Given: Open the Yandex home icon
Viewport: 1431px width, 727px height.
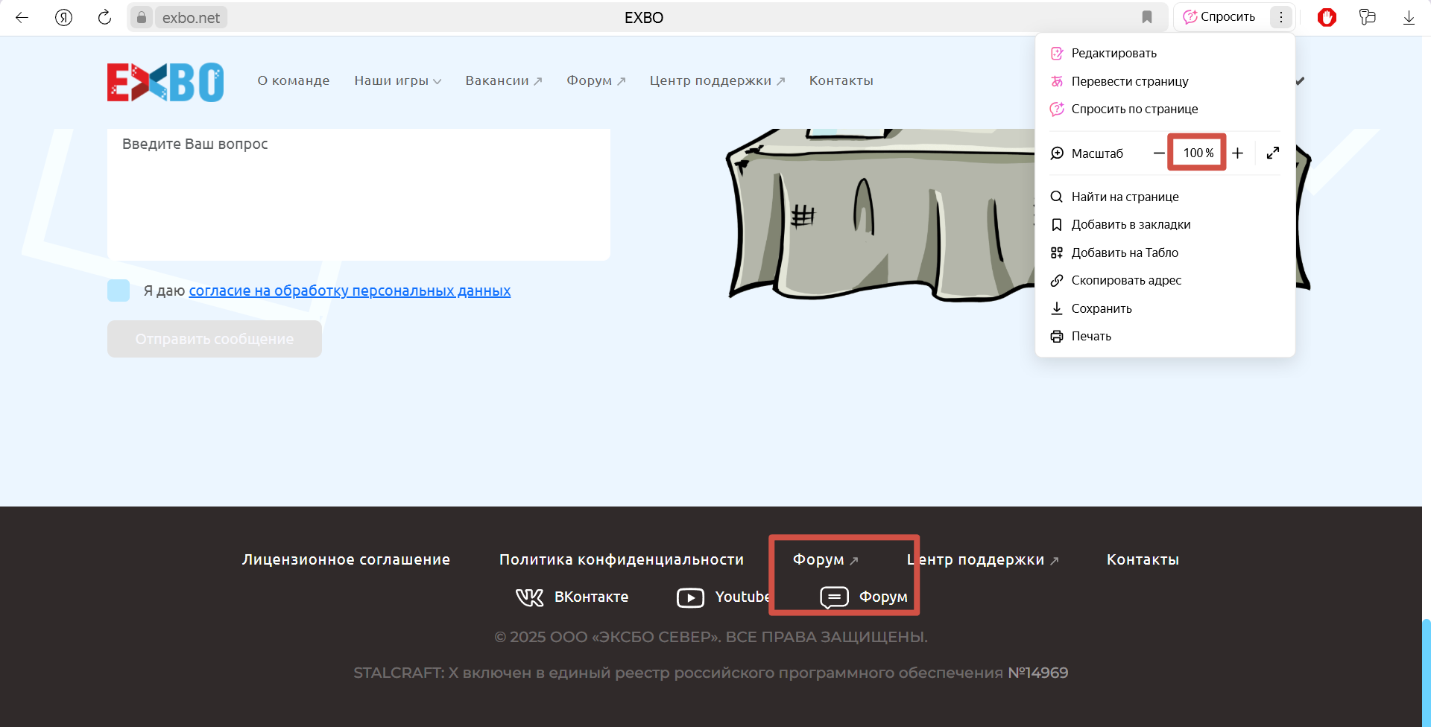Looking at the screenshot, I should tap(64, 17).
